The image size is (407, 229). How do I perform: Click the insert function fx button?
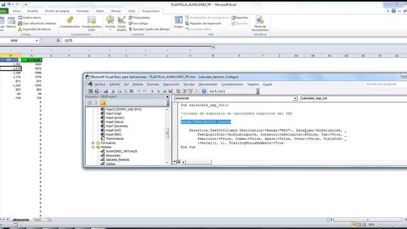pos(58,41)
